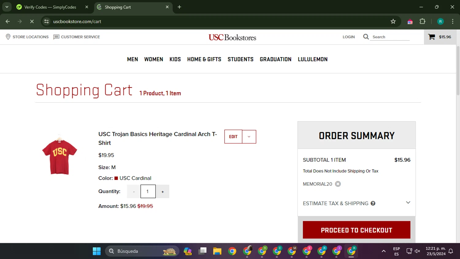This screenshot has height=259, width=460.
Task: Open the Students menu
Action: (x=240, y=59)
